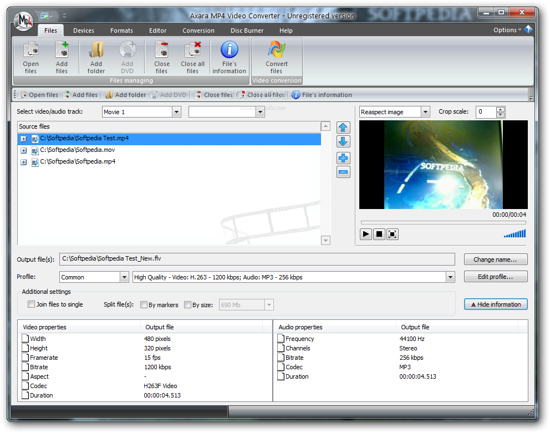Viewport: 550px width, 433px height.
Task: Click the Output file(s) path field
Action: coord(257,259)
